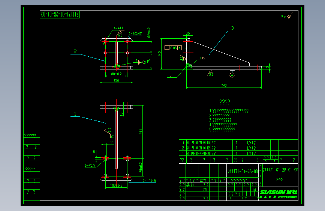Click part number '211171-01-28-01-03' in parts list
The height and width of the screenshot is (211, 325).
tap(198, 143)
